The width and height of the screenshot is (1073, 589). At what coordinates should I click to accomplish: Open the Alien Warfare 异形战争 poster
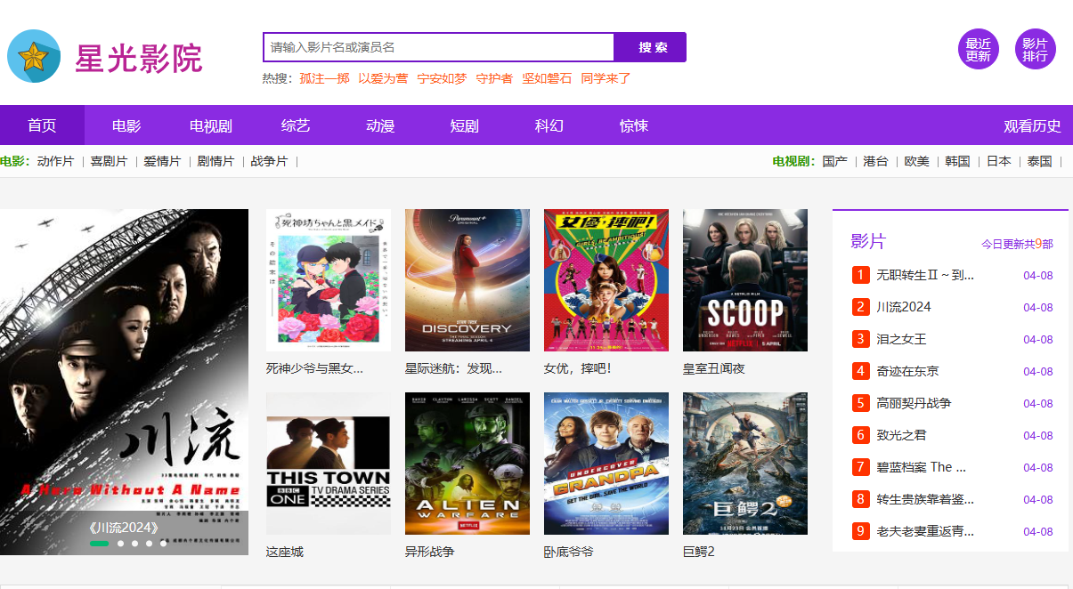click(x=467, y=464)
